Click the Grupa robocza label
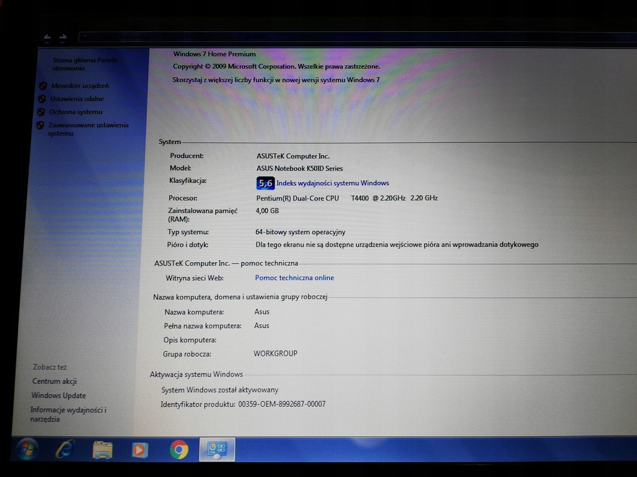 pos(187,354)
